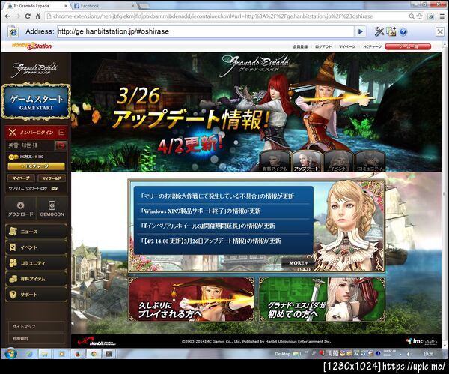The image size is (449, 374).
Task: Click the red logout icon beside username
Action: [x=61, y=145]
